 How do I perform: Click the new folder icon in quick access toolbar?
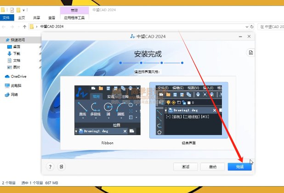[x=18, y=10]
